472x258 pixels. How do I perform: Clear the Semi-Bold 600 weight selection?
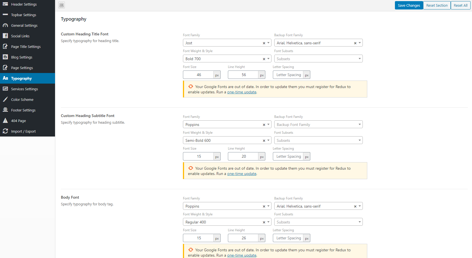[x=264, y=140]
